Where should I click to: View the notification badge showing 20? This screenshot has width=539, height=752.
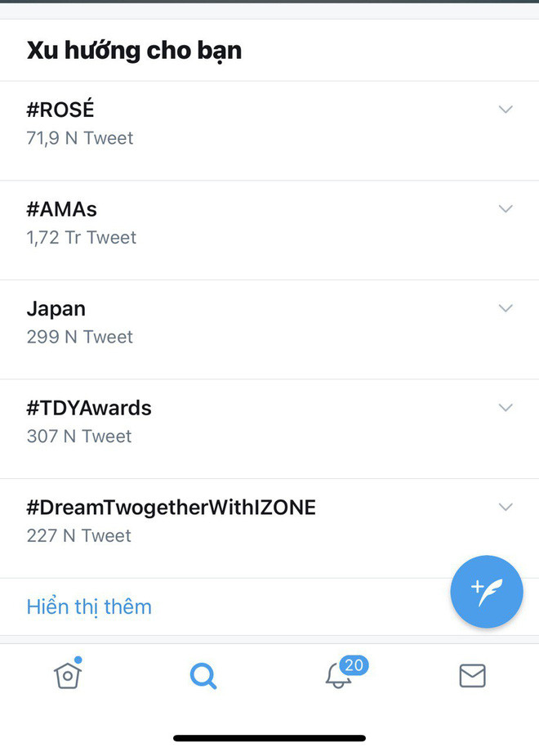click(x=354, y=665)
